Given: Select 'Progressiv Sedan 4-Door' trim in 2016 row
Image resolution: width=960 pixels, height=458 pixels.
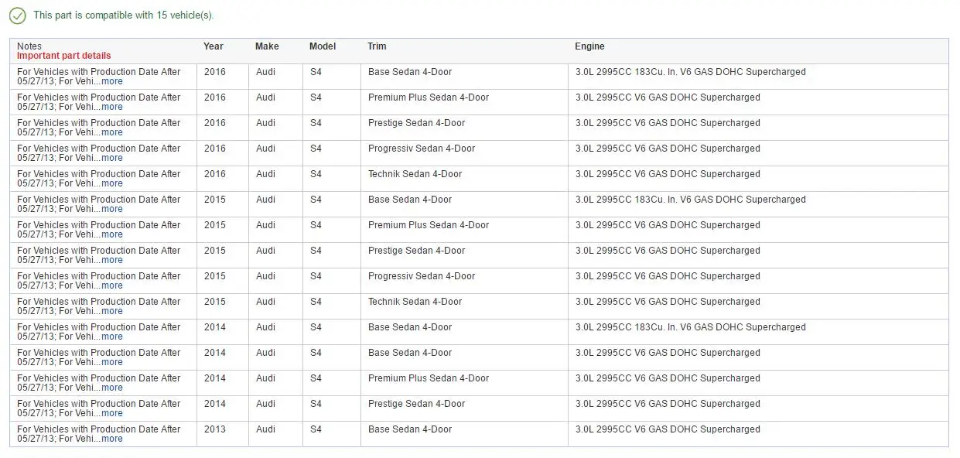Looking at the screenshot, I should [x=422, y=149].
